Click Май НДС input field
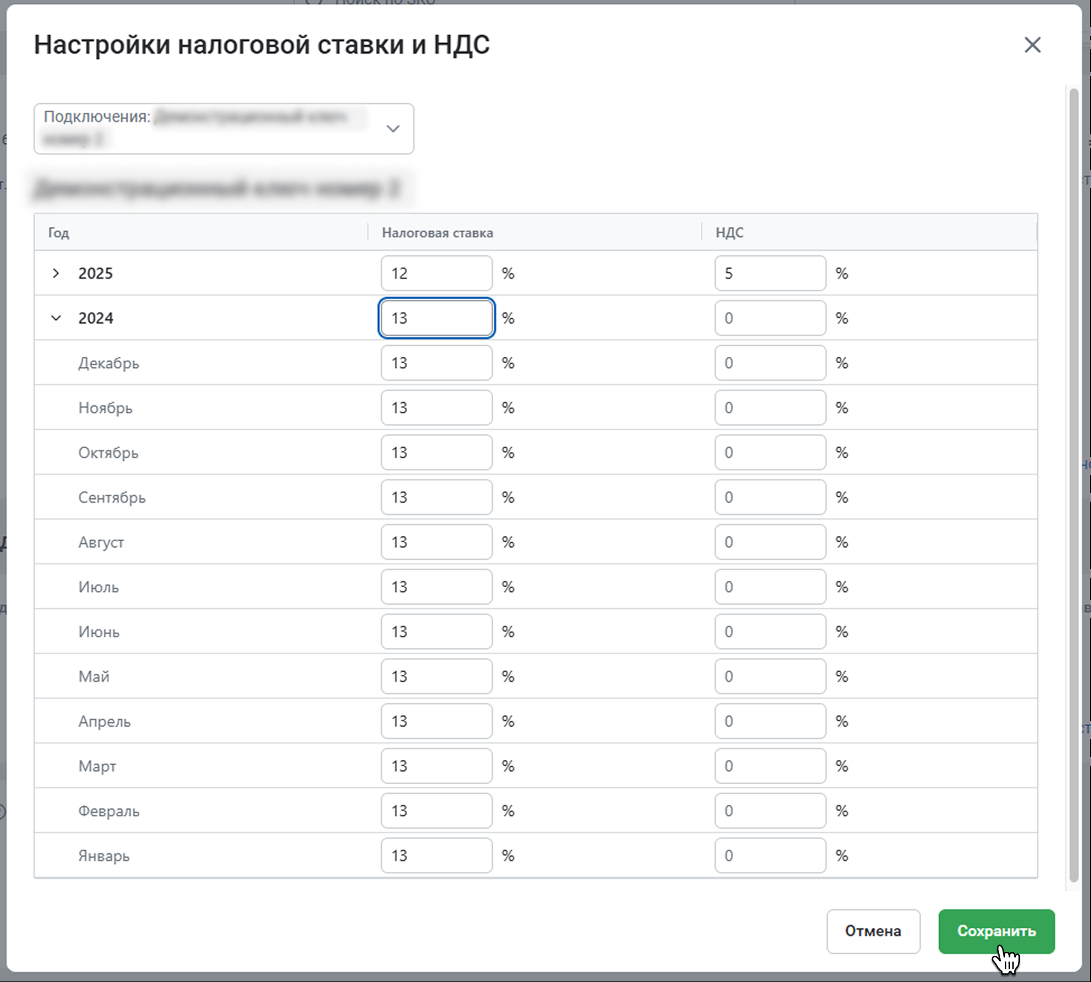The image size is (1091, 982). pyautogui.click(x=770, y=676)
